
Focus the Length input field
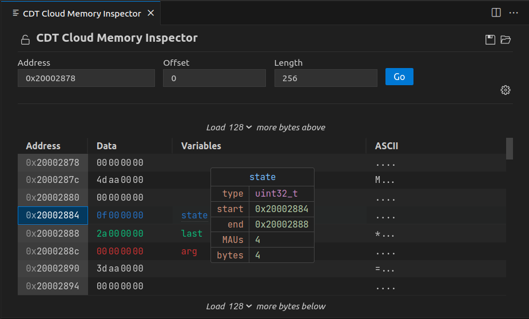(325, 78)
